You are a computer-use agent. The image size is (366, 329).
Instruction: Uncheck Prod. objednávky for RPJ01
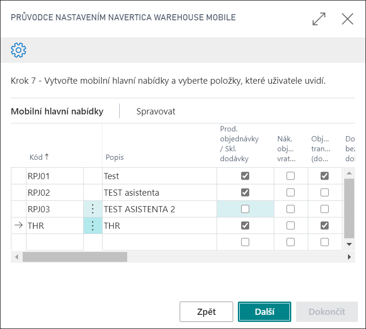coord(245,176)
